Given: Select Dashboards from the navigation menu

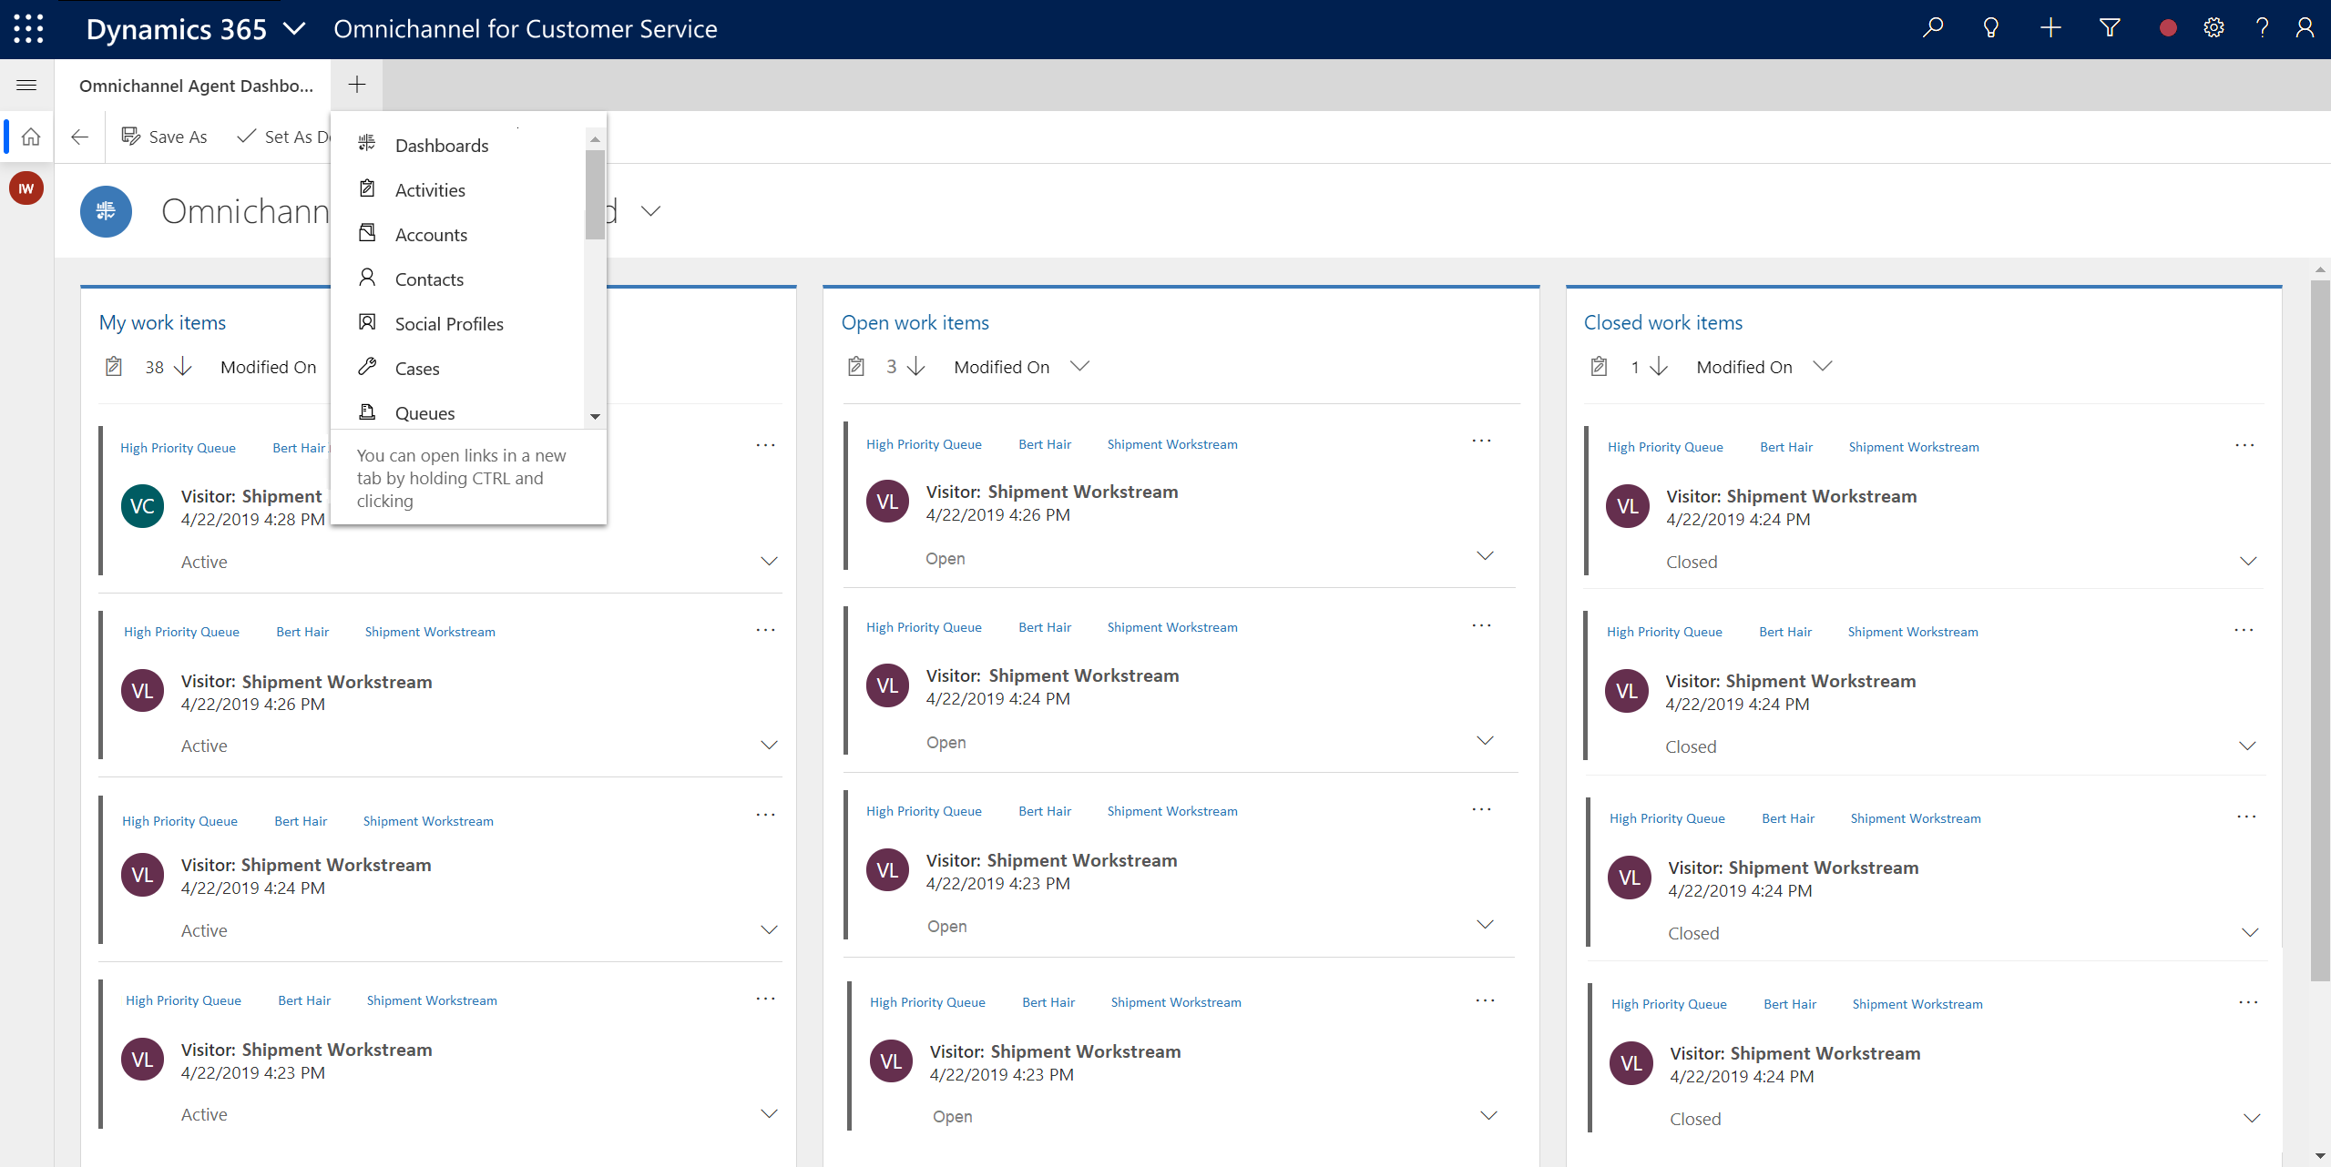Looking at the screenshot, I should 441,145.
